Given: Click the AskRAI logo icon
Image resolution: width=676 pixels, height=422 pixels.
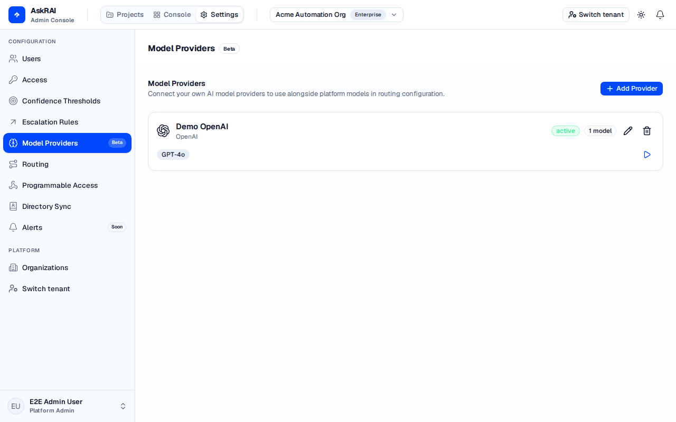Looking at the screenshot, I should click(17, 15).
